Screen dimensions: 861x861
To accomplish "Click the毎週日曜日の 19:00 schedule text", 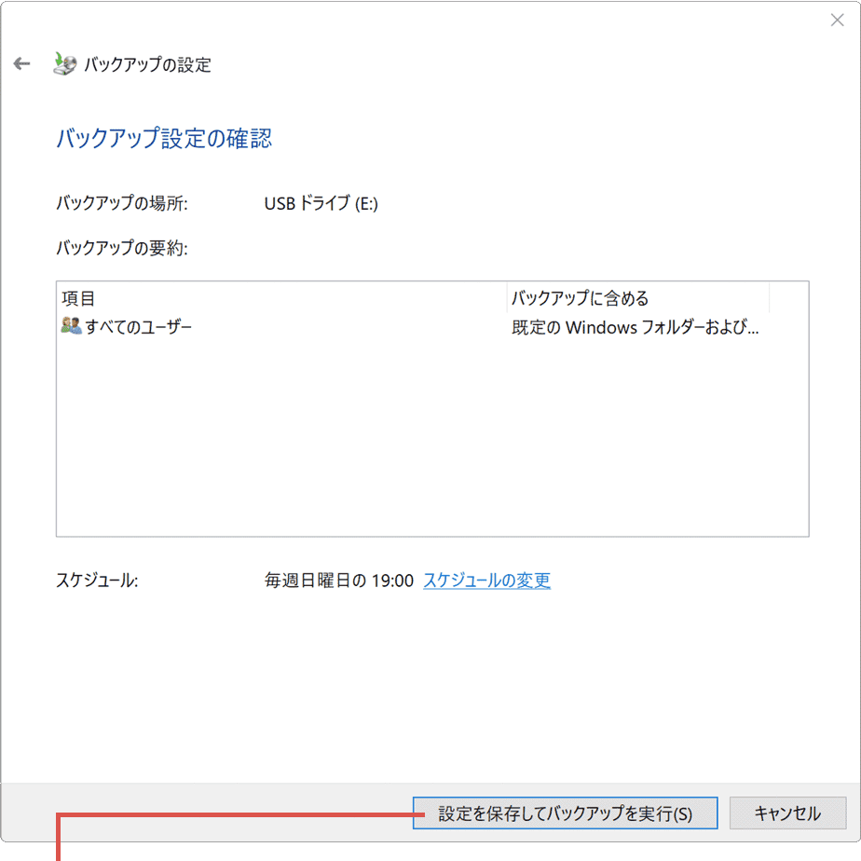I will 335,580.
